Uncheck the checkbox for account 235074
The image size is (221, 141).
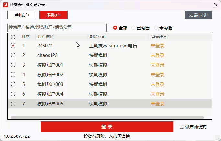pyautogui.click(x=13, y=46)
